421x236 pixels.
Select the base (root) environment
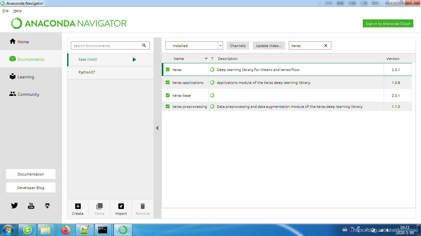110,60
